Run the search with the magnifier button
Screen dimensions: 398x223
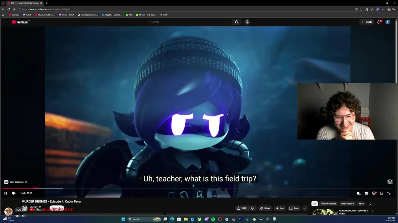[x=237, y=22]
